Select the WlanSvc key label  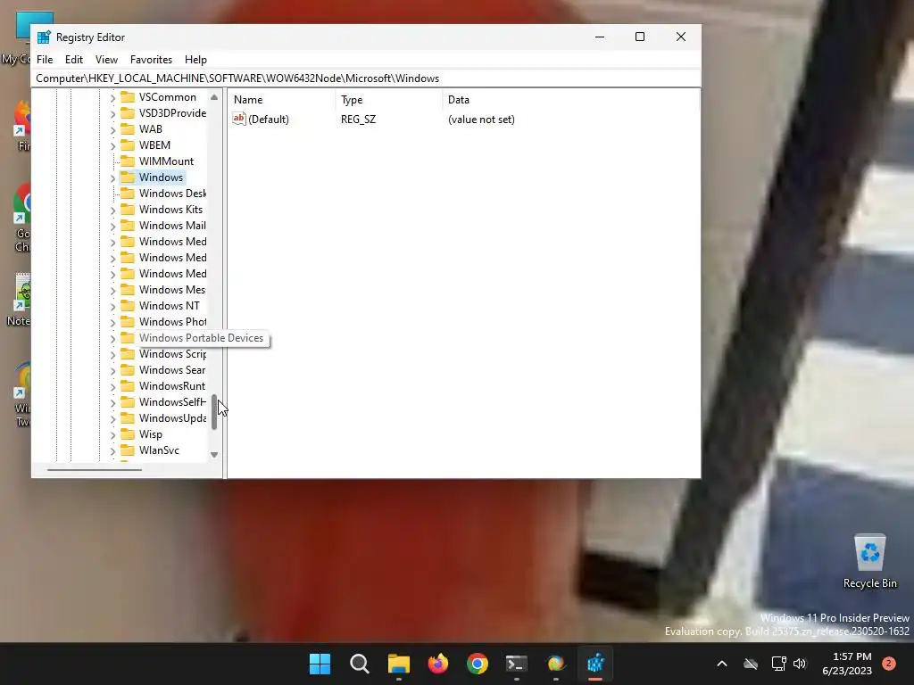click(x=159, y=450)
